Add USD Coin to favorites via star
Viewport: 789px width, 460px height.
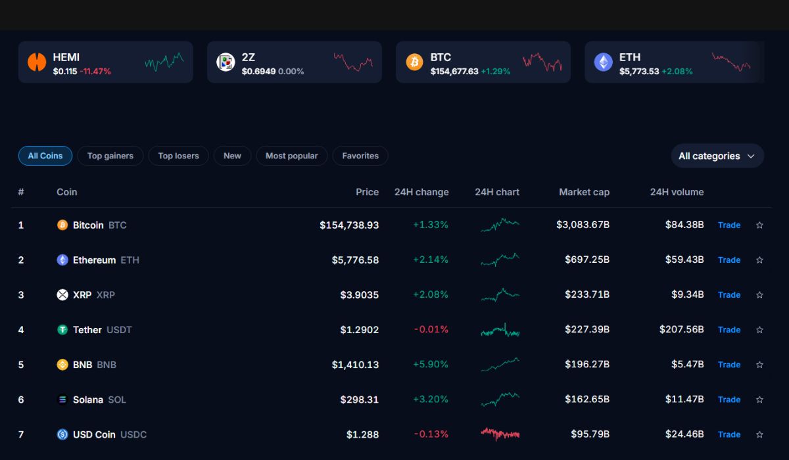click(759, 434)
